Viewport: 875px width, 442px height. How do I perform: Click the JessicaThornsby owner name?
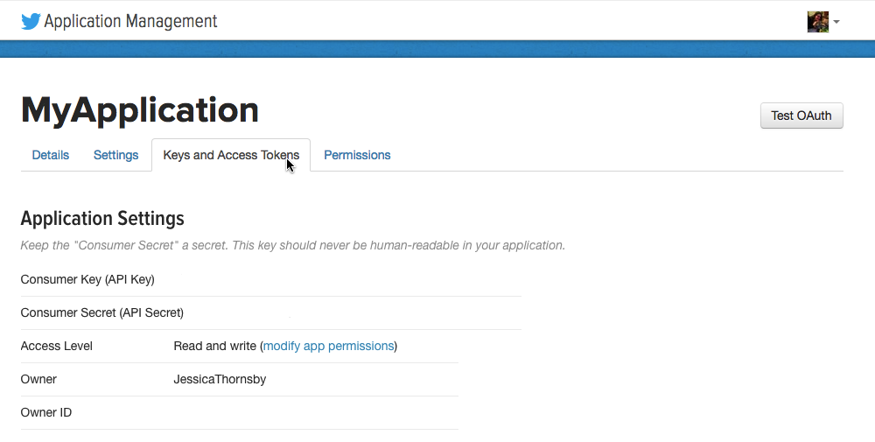click(220, 379)
